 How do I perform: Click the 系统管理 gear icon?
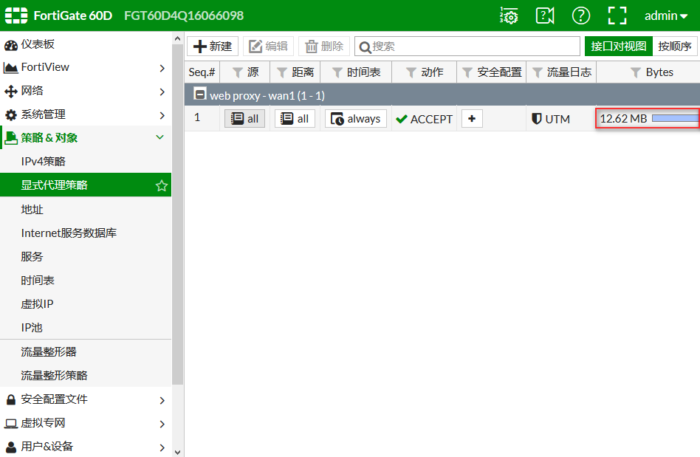pos(11,115)
